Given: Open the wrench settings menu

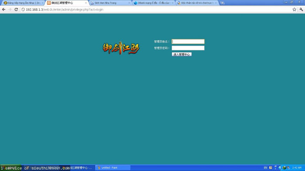Looking at the screenshot, I should coord(301,10).
